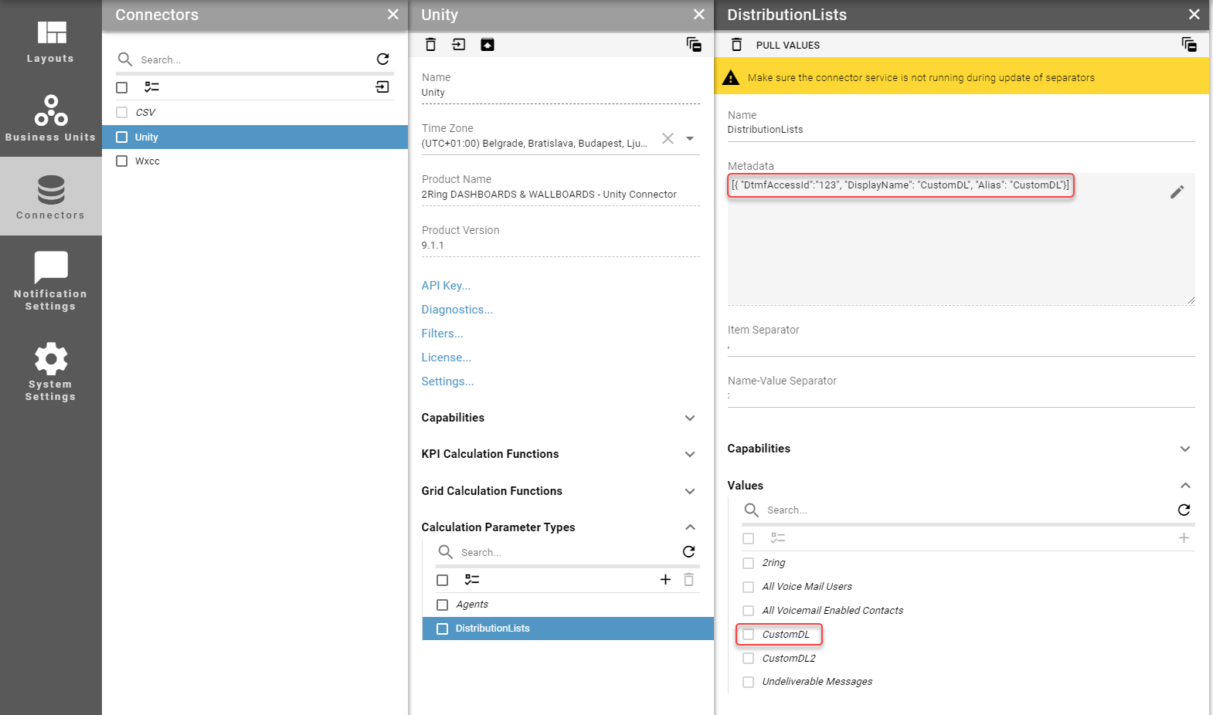The height and width of the screenshot is (715, 1213).
Task: Click the Connectors search field
Action: click(253, 60)
